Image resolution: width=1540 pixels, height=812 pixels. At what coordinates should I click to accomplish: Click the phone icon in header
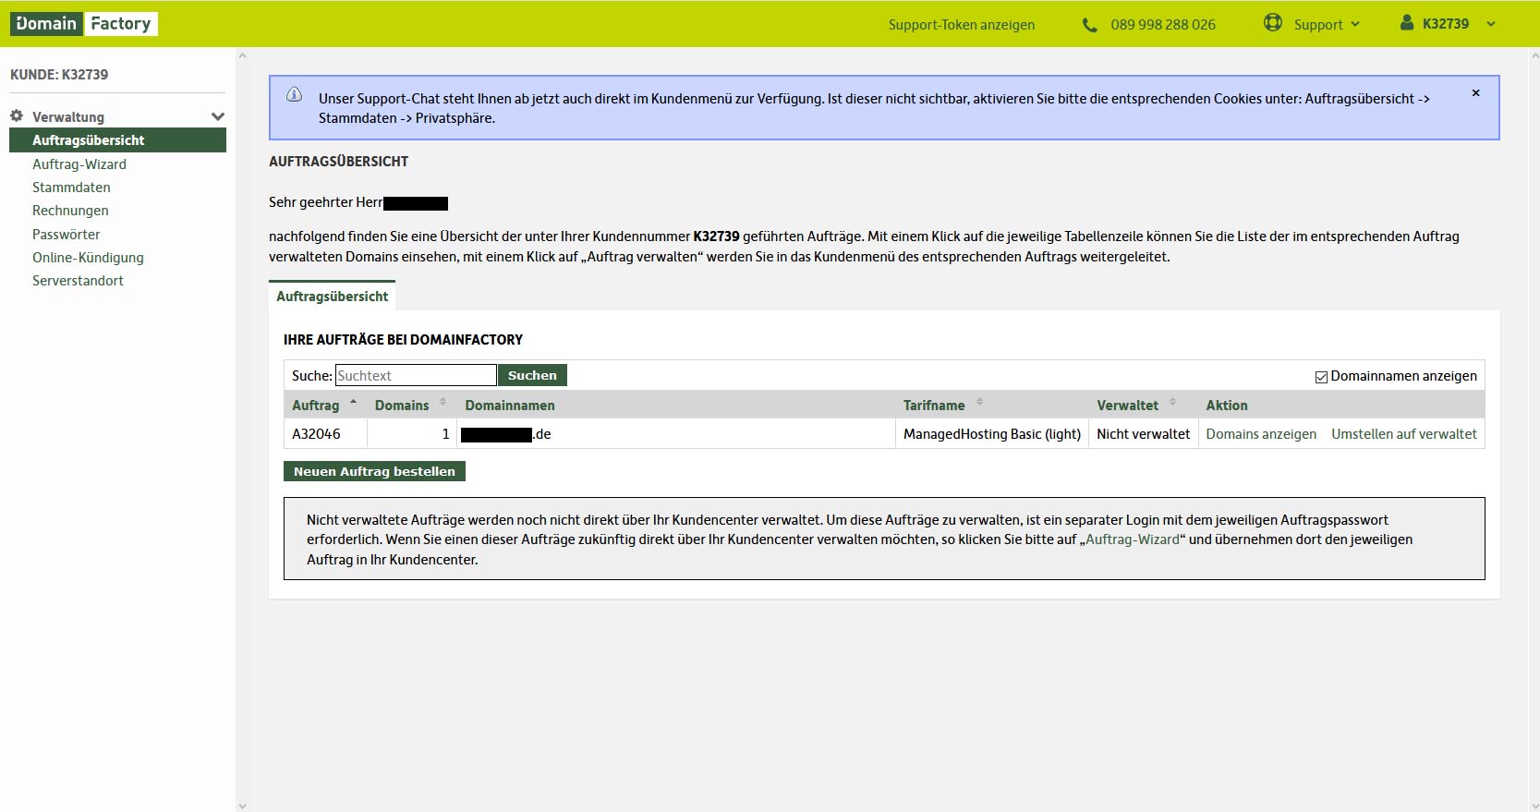tap(1090, 25)
